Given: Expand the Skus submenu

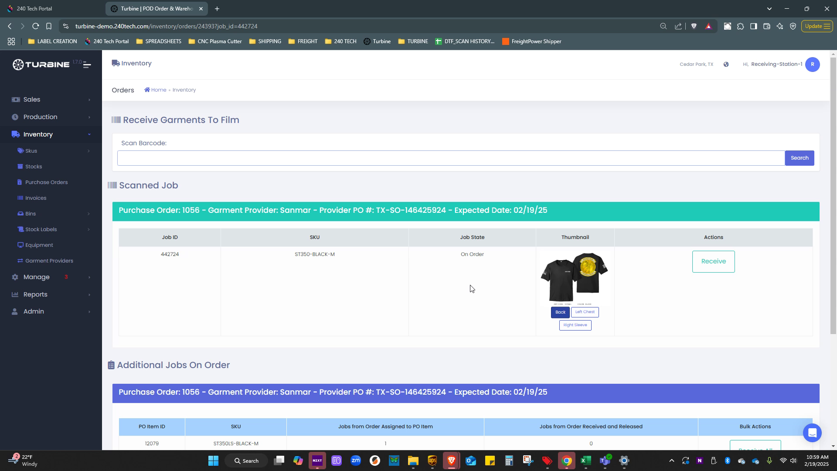Looking at the screenshot, I should click(x=31, y=151).
